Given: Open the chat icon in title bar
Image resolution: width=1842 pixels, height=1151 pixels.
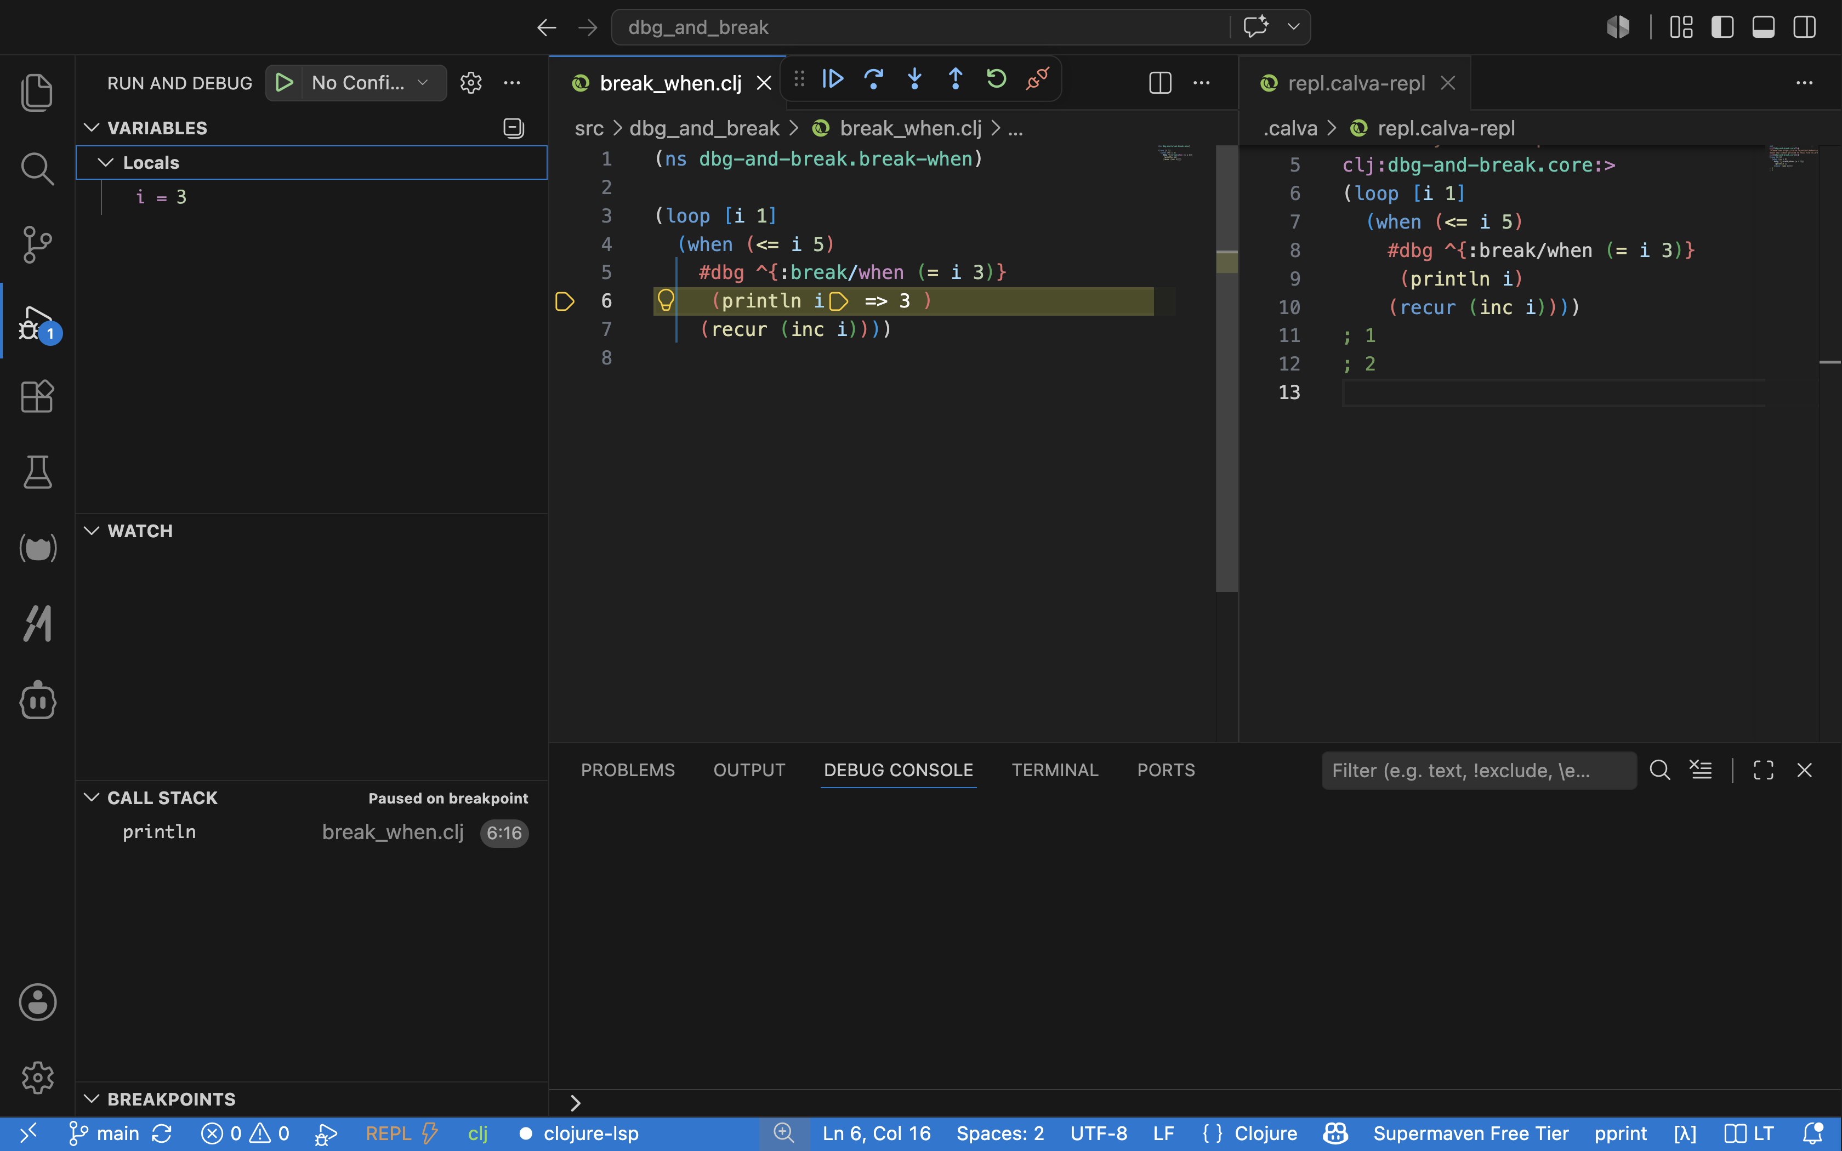Looking at the screenshot, I should pos(1256,27).
